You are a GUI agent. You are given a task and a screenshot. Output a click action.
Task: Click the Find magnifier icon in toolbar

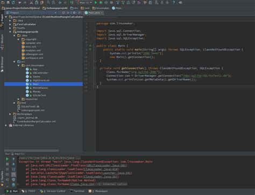[48, 3]
